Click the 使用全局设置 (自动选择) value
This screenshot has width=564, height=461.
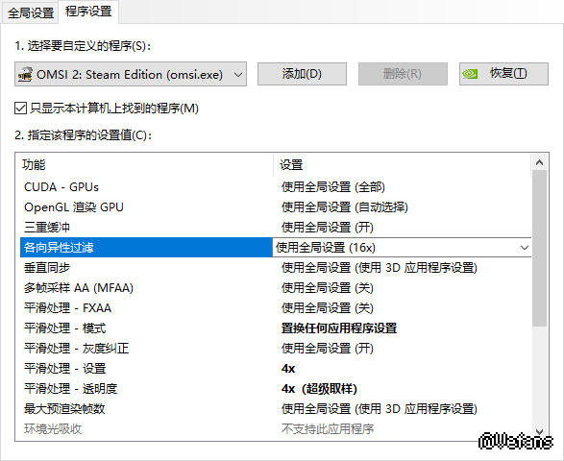click(345, 207)
